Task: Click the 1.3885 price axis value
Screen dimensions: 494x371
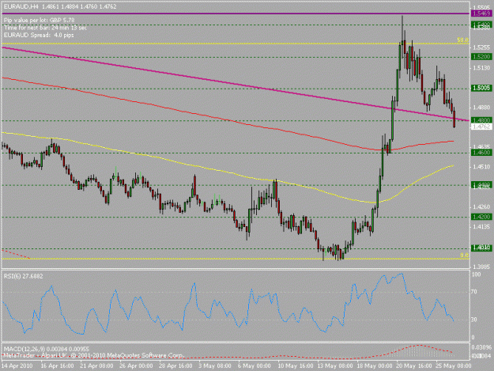Action: (x=481, y=267)
